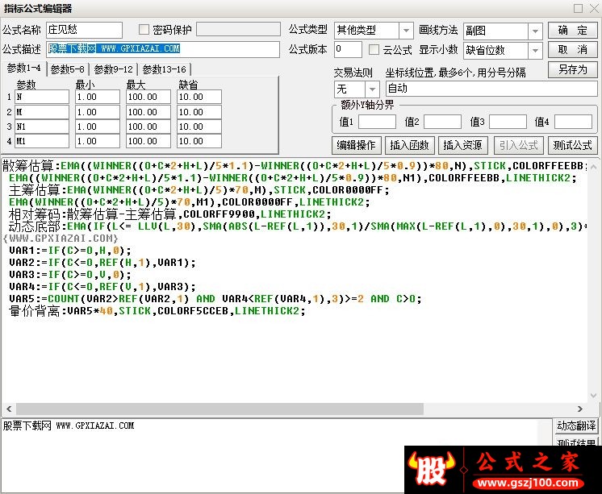Viewport: 602px width, 494px height.
Task: Open the 编辑操作 button
Action: click(357, 145)
